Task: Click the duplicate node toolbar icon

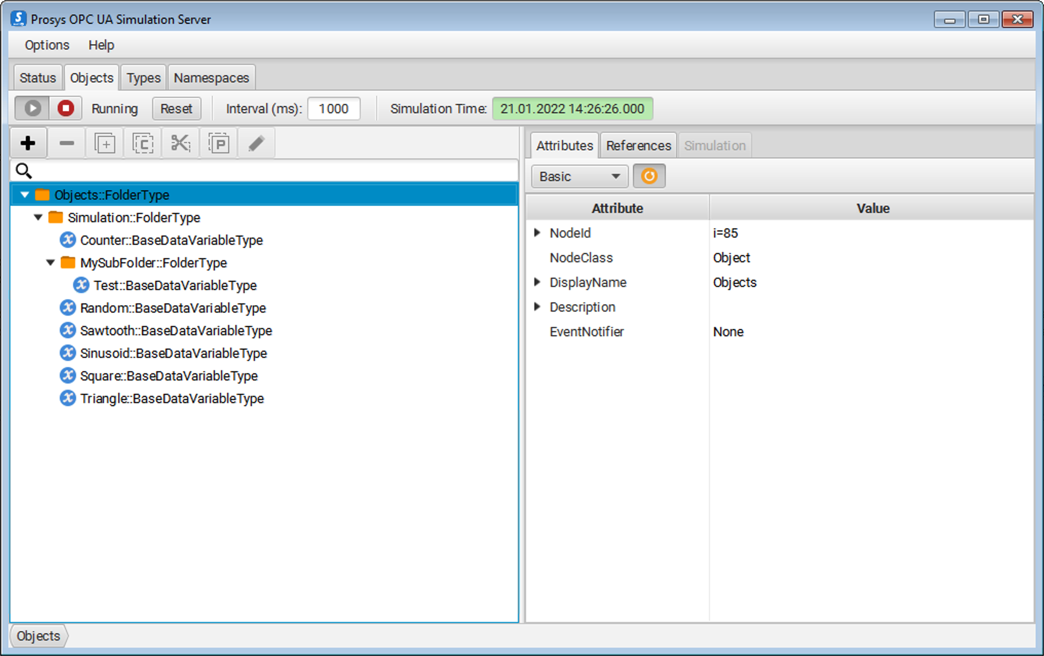Action: pyautogui.click(x=105, y=143)
